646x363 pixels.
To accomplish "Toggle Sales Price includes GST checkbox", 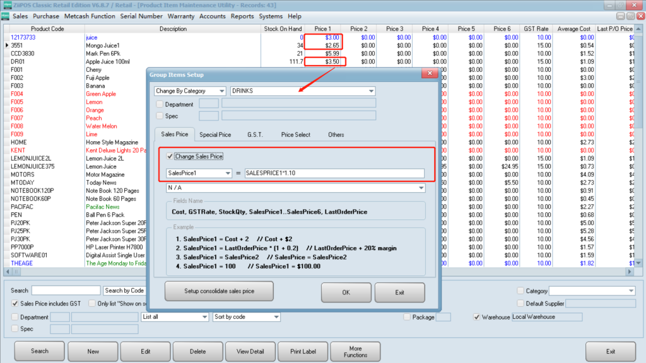I will coord(15,304).
